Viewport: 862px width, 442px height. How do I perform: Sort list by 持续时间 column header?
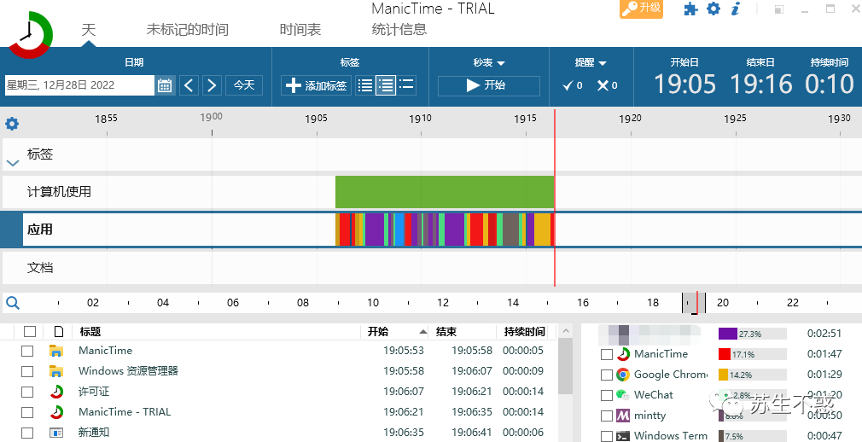point(525,331)
